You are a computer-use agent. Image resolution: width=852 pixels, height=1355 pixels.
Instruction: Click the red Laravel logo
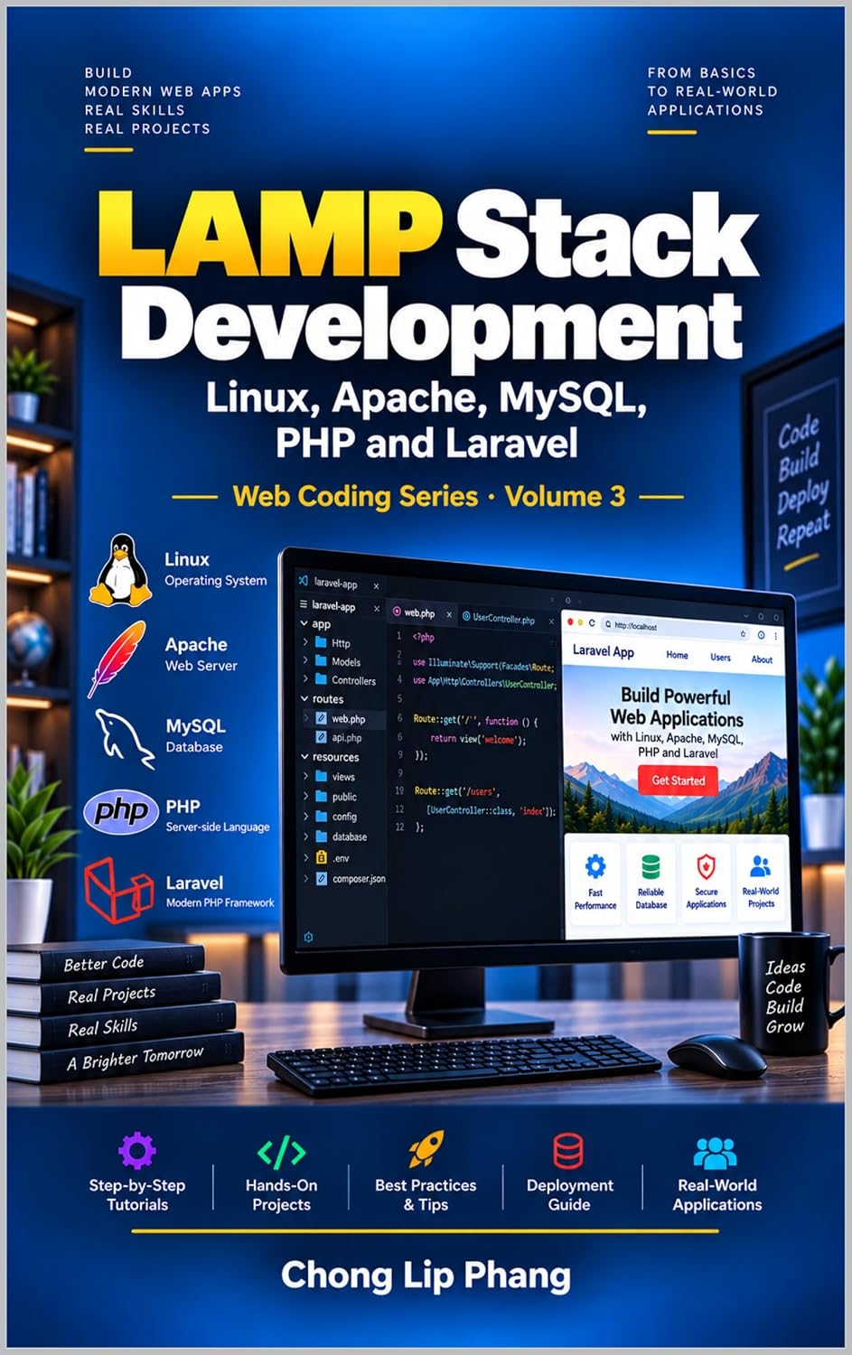(x=118, y=889)
